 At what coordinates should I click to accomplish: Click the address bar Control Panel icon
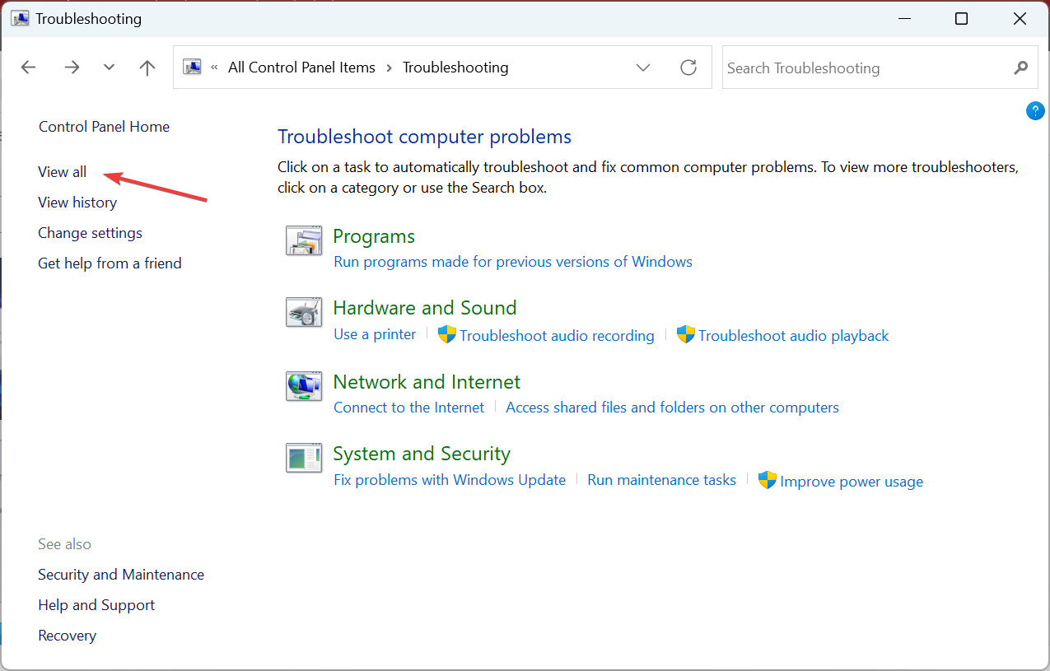[192, 68]
